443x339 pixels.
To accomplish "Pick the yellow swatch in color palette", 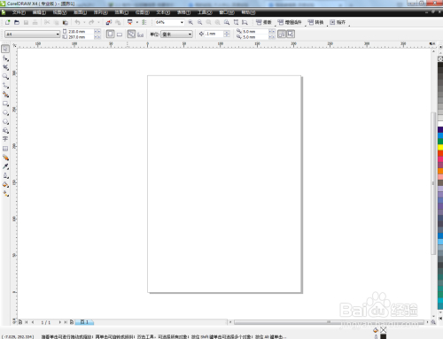I will (x=440, y=147).
